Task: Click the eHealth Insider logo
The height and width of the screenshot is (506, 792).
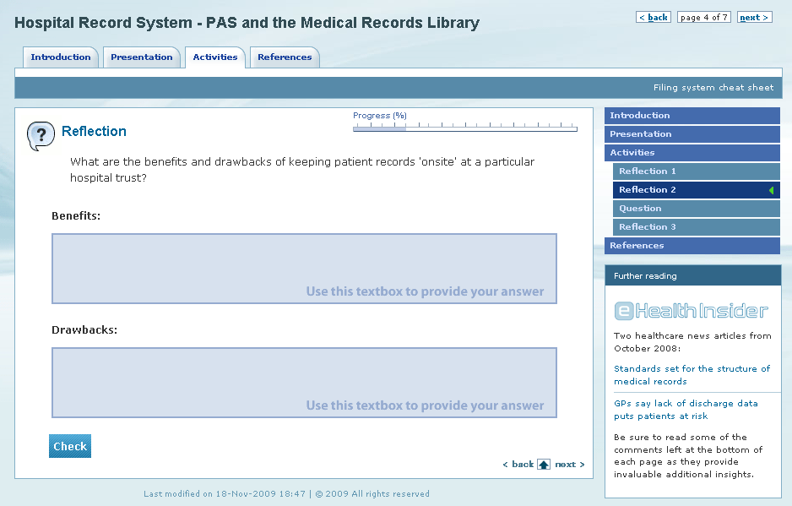Action: (691, 310)
